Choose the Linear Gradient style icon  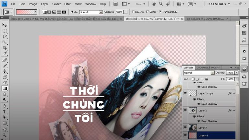[44, 12]
